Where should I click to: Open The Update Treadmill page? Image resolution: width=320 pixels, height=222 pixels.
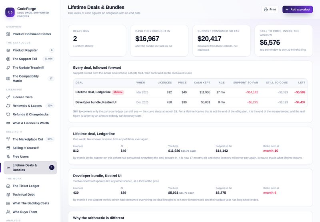click(x=30, y=67)
